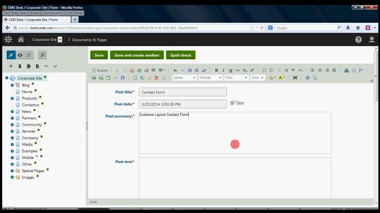
Task: Open the History menu
Action: pos(36,13)
